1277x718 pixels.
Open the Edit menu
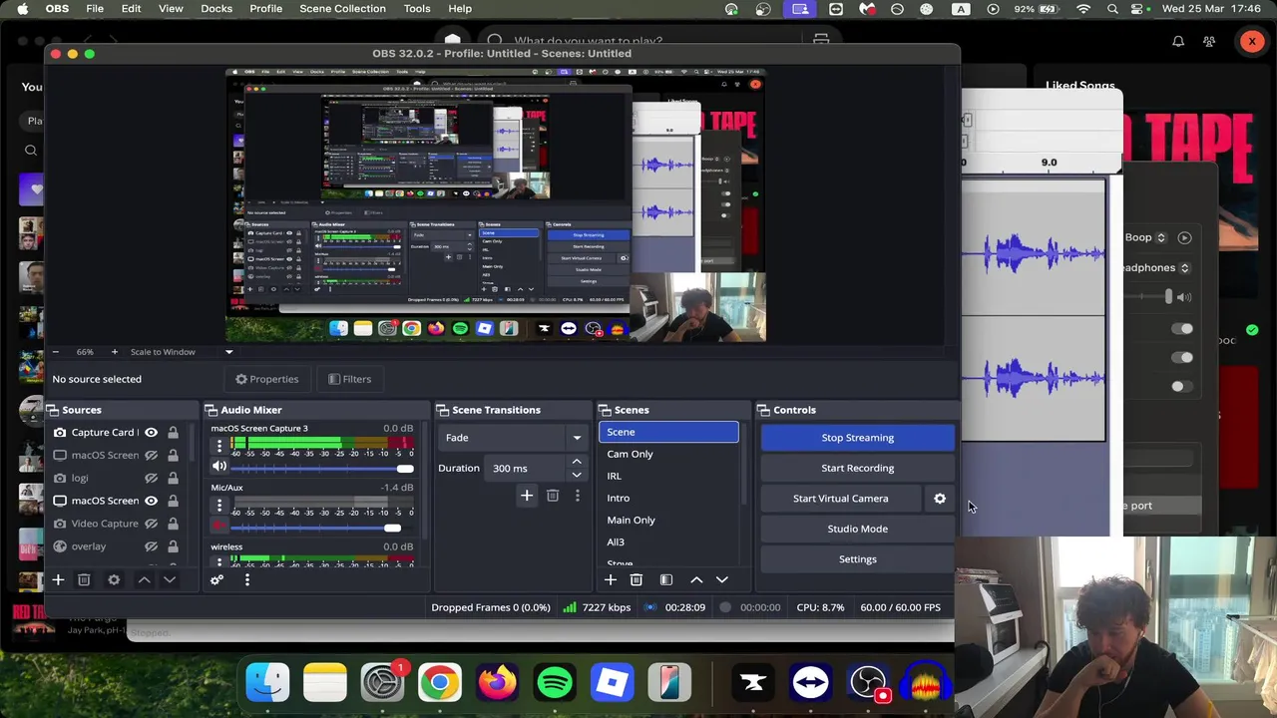[x=131, y=9]
